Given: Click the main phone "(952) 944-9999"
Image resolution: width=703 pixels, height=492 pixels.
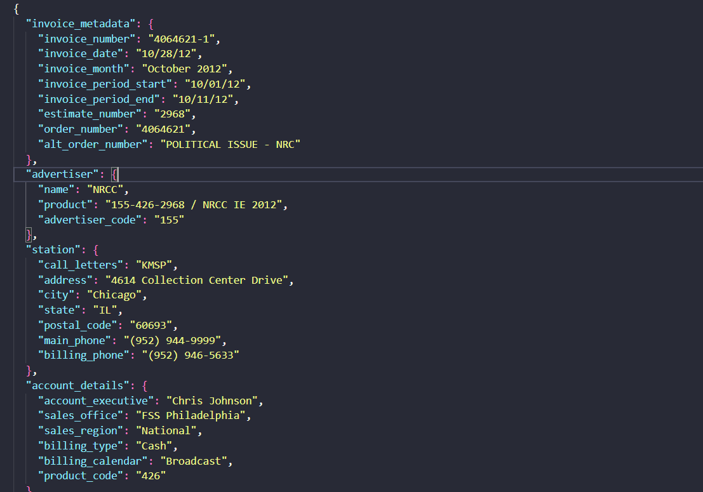Looking at the screenshot, I should coord(173,340).
